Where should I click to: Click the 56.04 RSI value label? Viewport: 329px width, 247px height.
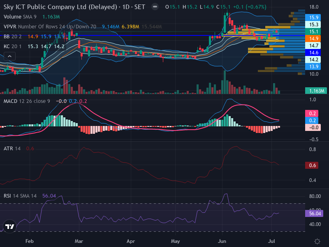point(314,214)
